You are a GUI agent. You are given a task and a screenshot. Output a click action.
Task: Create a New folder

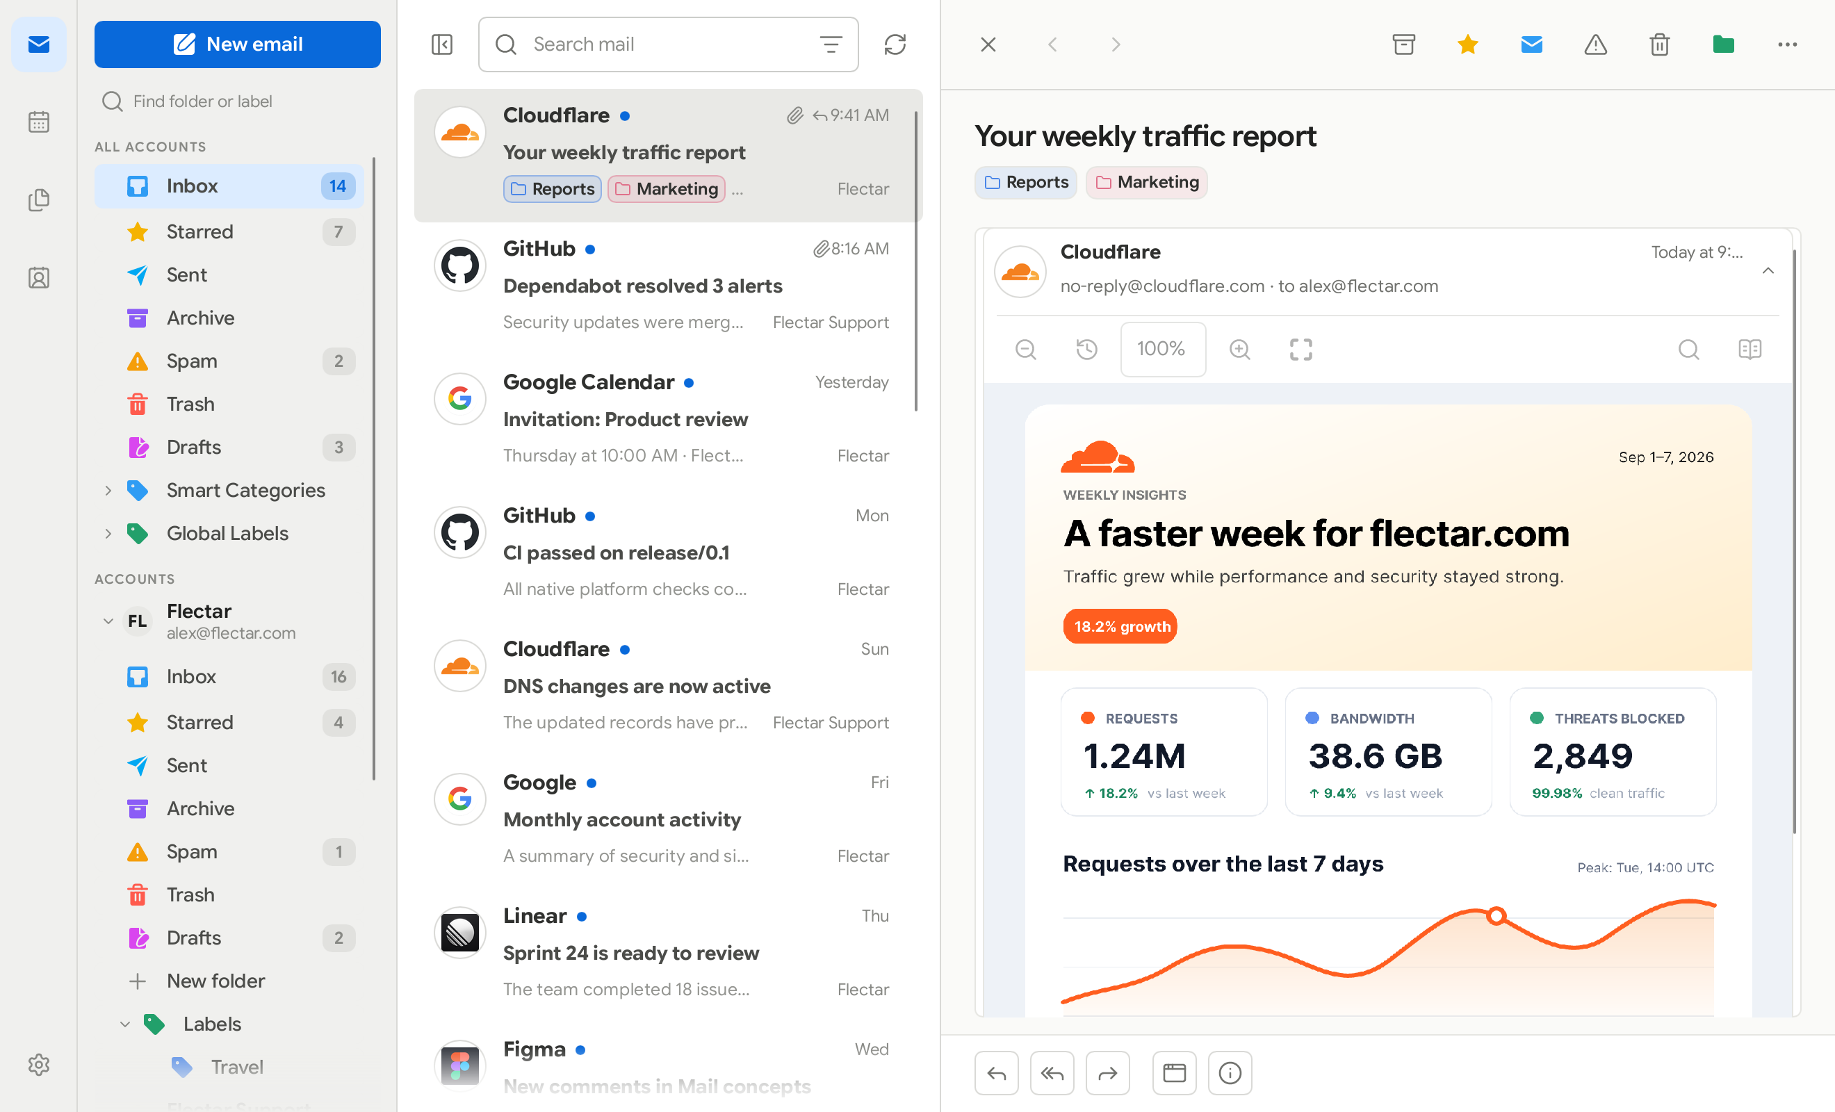click(229, 981)
